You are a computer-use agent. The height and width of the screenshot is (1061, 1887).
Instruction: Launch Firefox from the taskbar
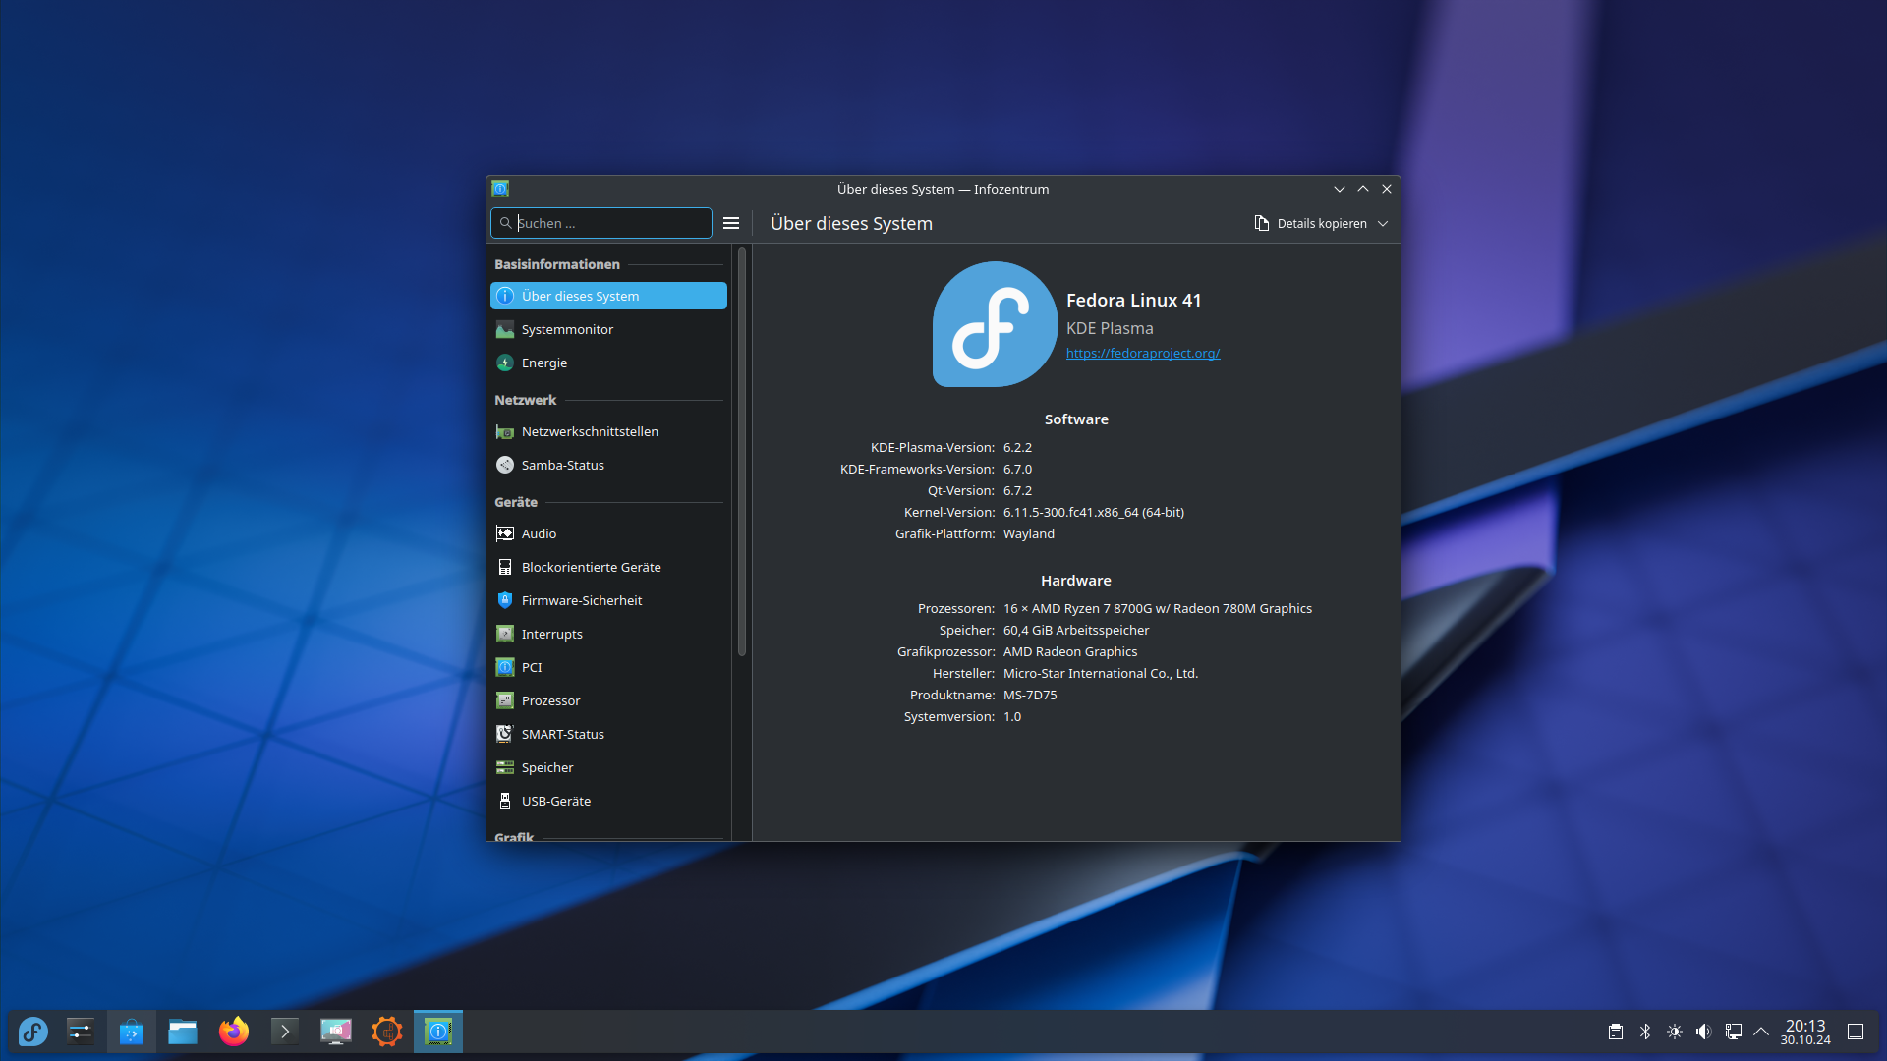pos(234,1032)
